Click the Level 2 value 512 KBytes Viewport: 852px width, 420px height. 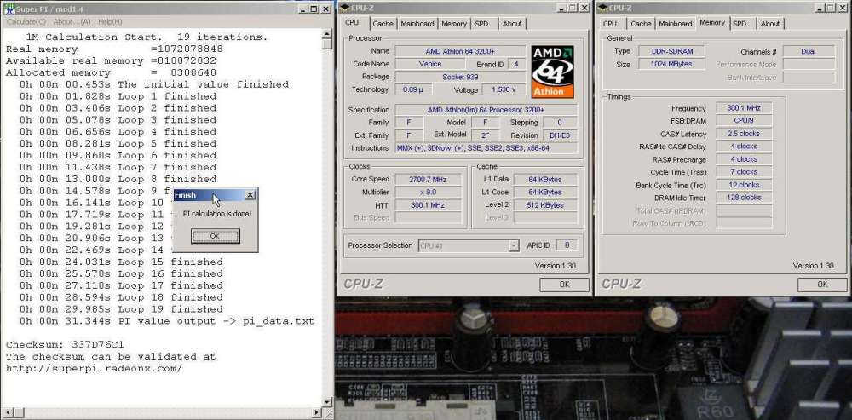coord(545,205)
